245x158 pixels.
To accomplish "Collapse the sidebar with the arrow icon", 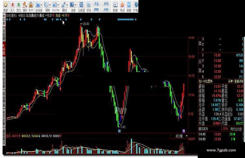I will 4,16.
